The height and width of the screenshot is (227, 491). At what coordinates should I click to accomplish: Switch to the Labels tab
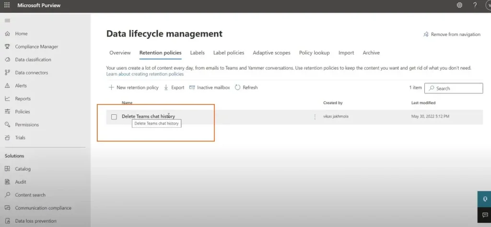click(197, 53)
